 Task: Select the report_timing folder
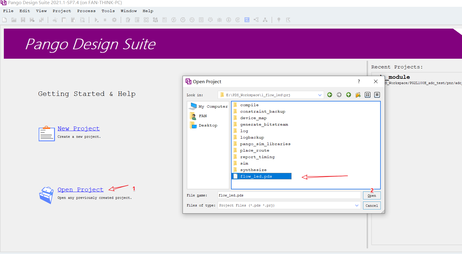[254, 157]
